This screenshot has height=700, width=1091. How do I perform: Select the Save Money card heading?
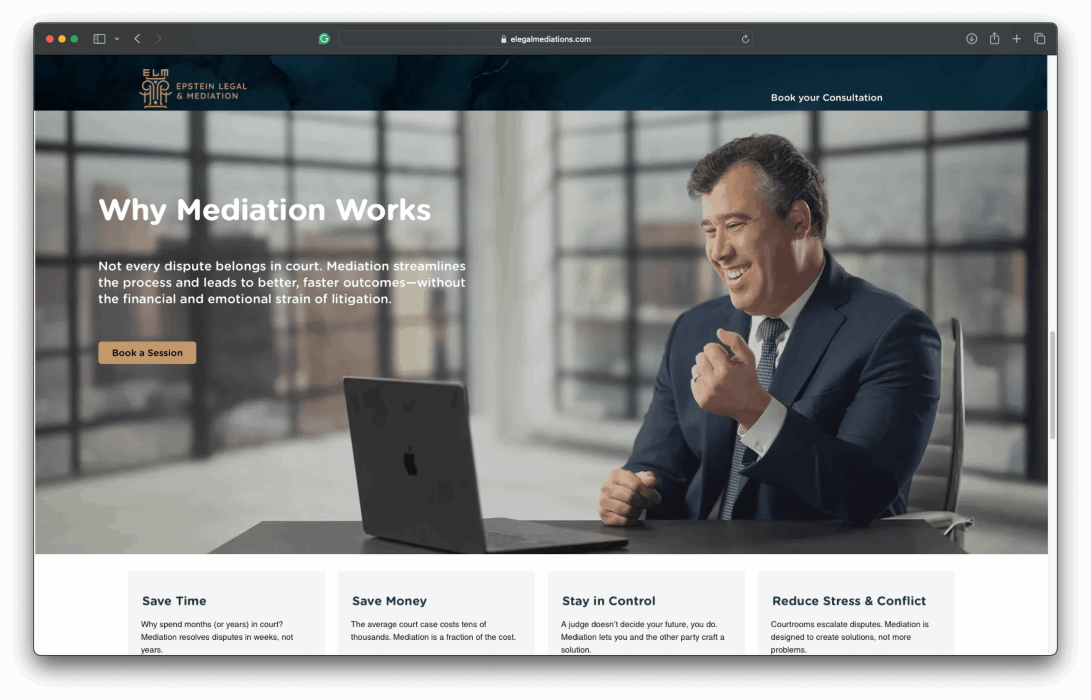[389, 601]
